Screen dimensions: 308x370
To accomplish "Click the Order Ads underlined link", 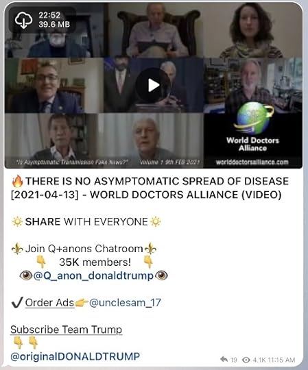I will [49, 303].
